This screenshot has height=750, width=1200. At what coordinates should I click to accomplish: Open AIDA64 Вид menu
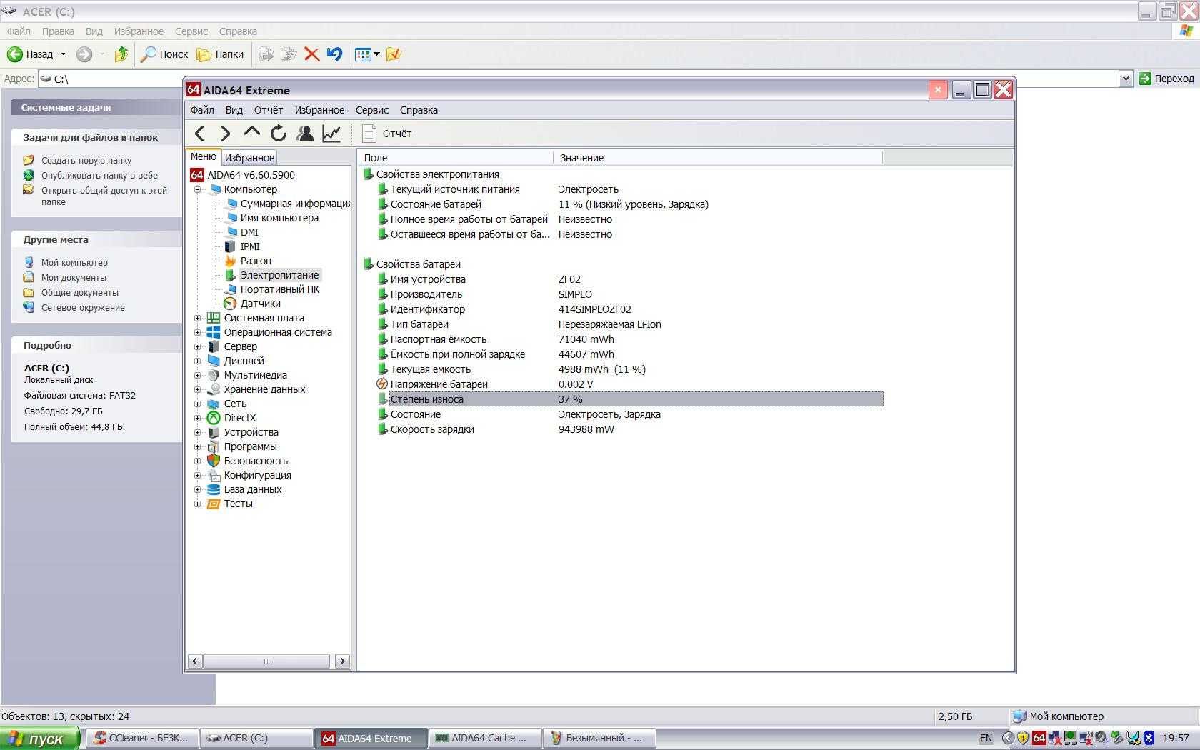pyautogui.click(x=234, y=110)
